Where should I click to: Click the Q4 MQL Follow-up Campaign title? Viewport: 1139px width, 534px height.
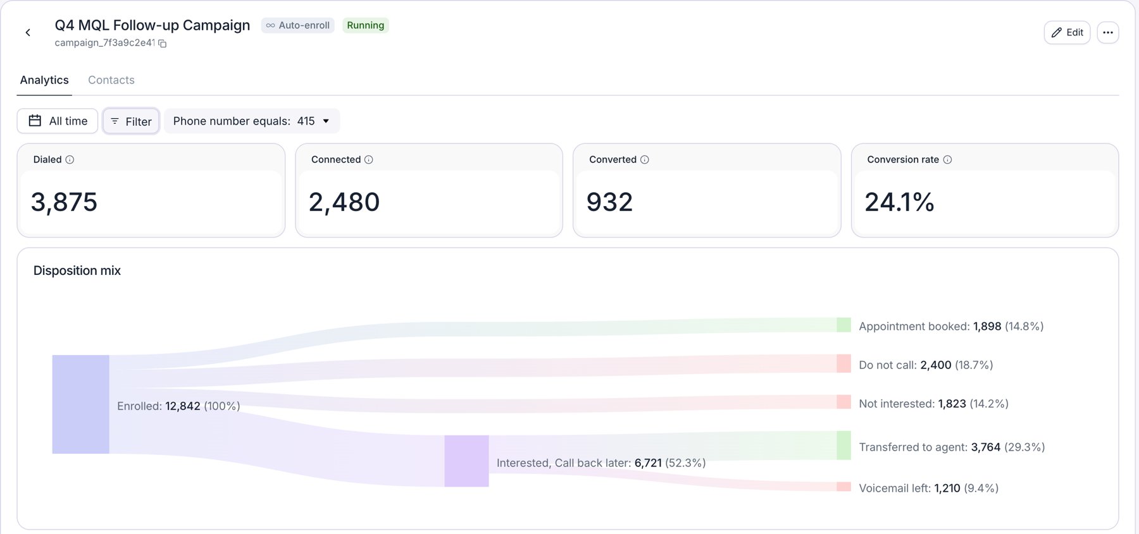152,25
